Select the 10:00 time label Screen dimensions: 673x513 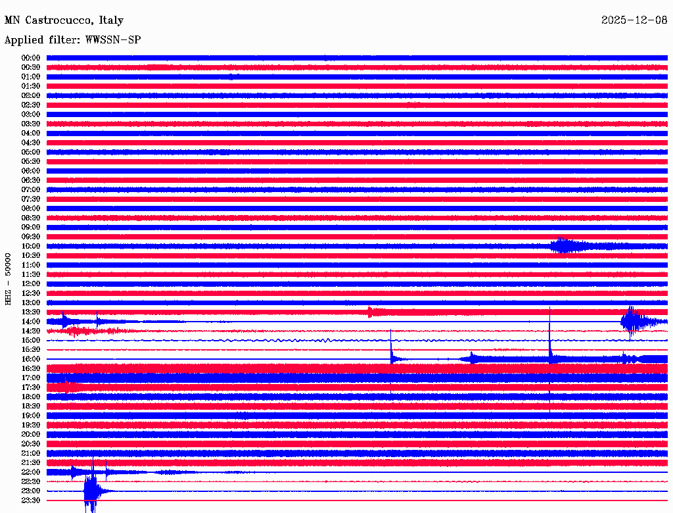coord(31,246)
